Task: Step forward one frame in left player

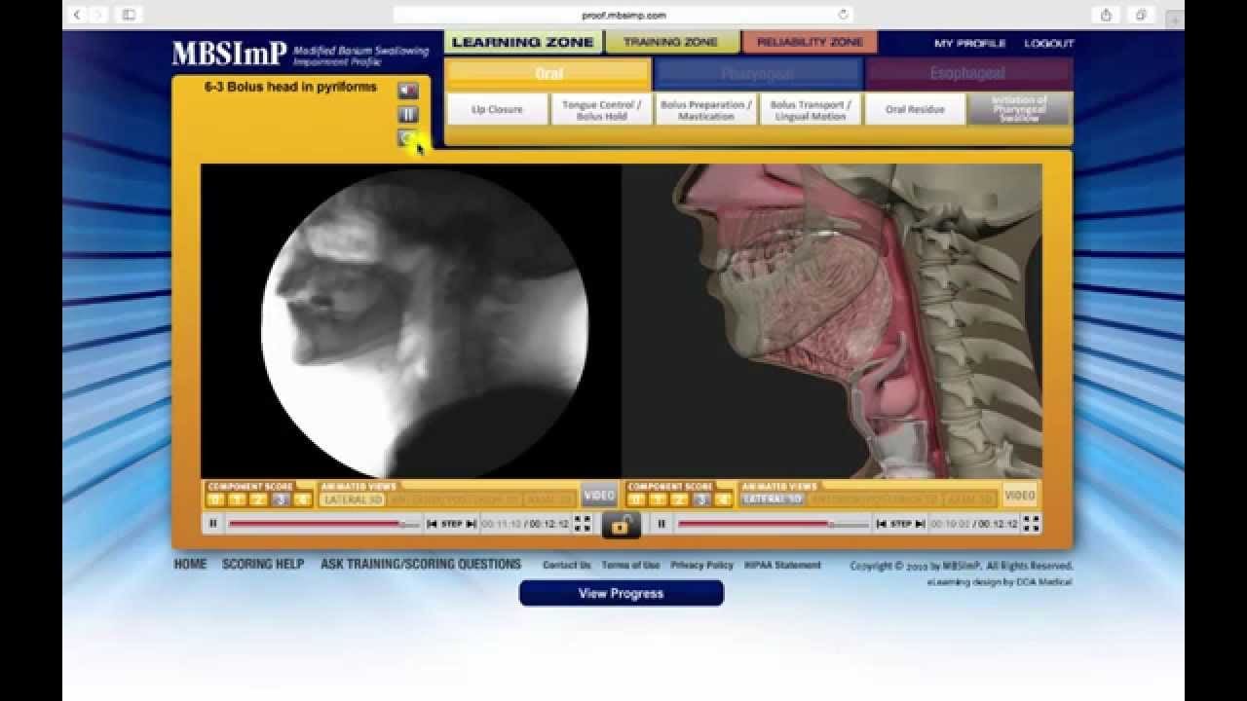Action: (x=472, y=524)
